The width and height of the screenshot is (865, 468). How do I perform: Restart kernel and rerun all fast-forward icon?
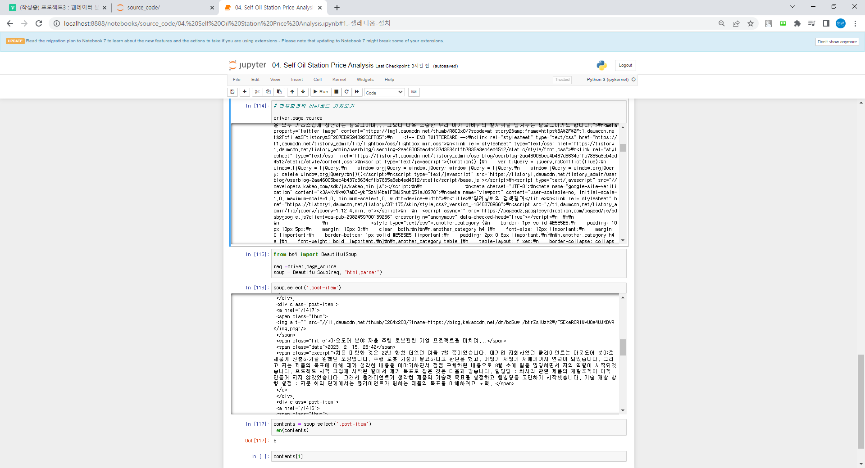357,92
